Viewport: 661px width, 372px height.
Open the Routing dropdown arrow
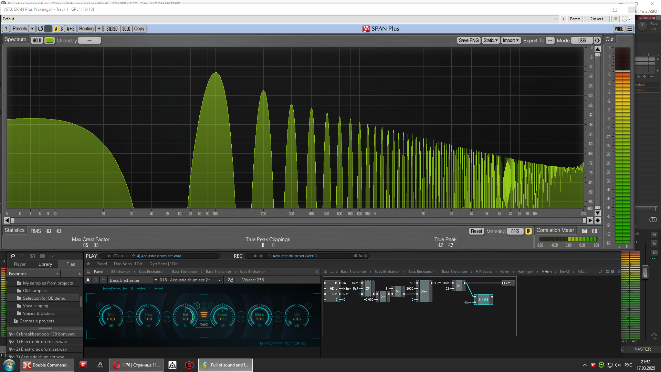coord(99,29)
